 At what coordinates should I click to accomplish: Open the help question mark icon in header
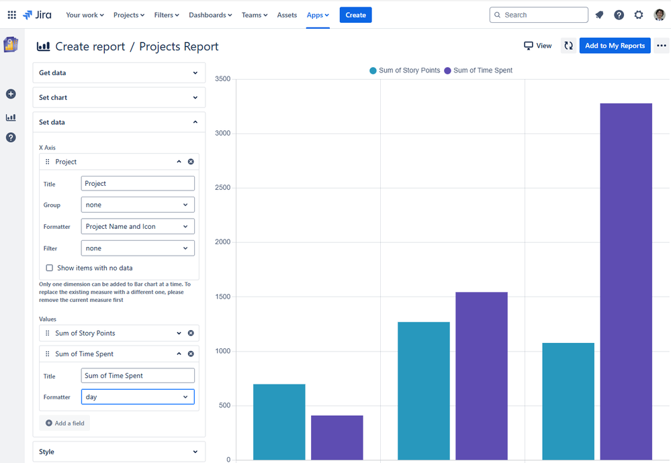tap(619, 15)
